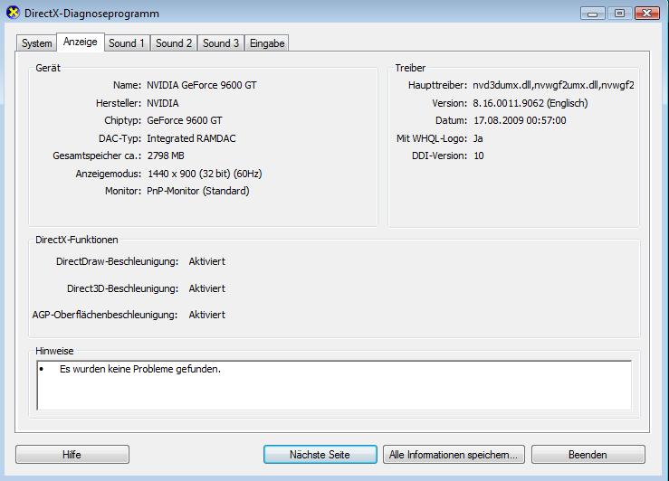Click the driver version '8.16.0011.9062 (Englisch)'
The width and height of the screenshot is (669, 481).
pos(530,103)
